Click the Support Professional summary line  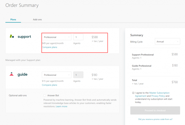click(x=143, y=55)
